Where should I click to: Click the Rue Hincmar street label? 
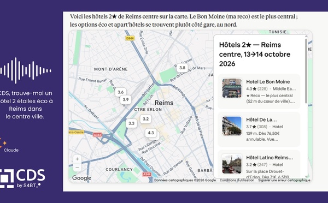tap(151, 148)
